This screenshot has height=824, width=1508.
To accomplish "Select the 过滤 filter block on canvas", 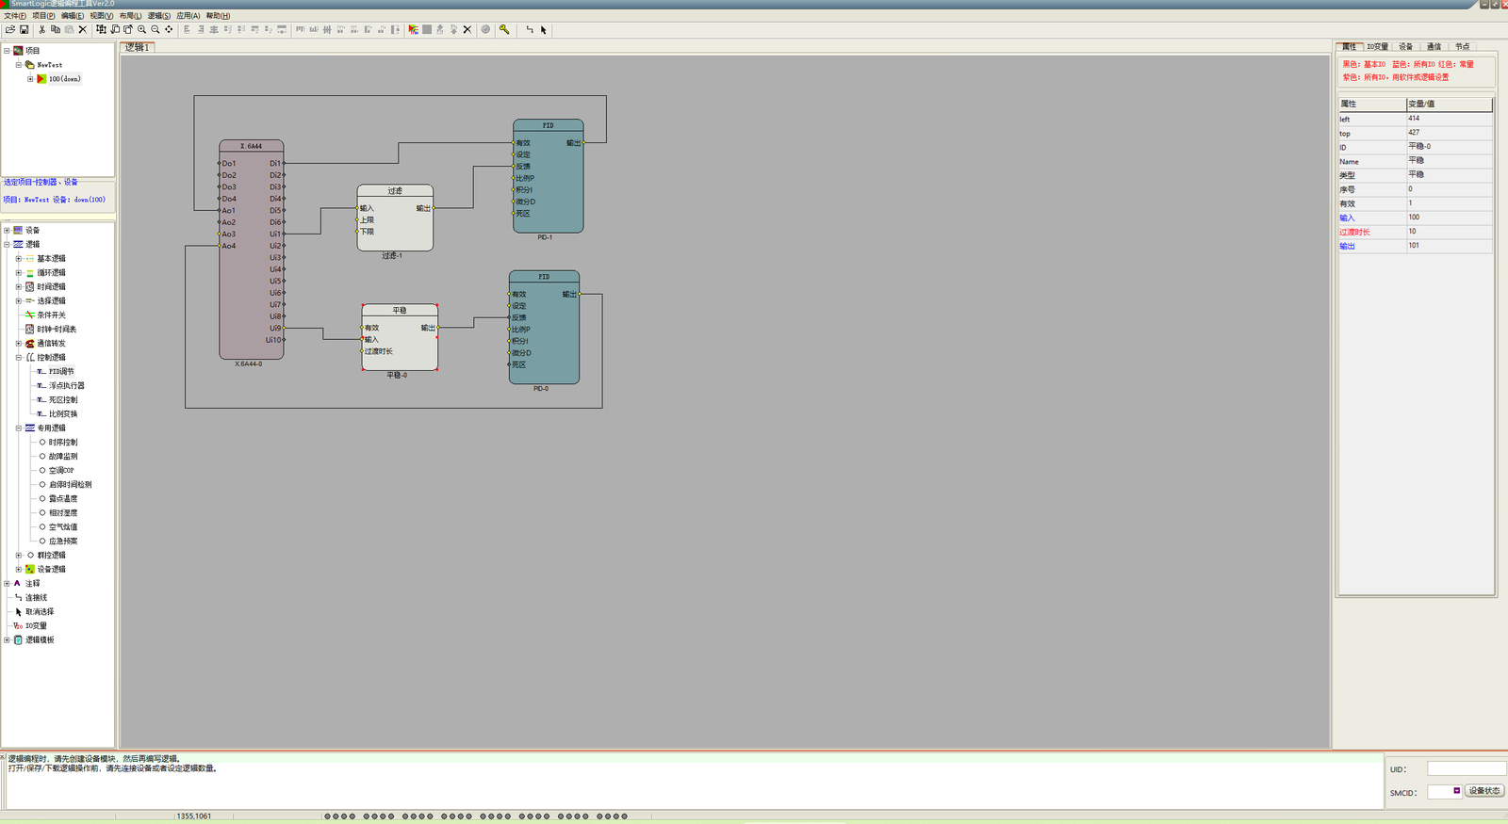I will pyautogui.click(x=395, y=218).
